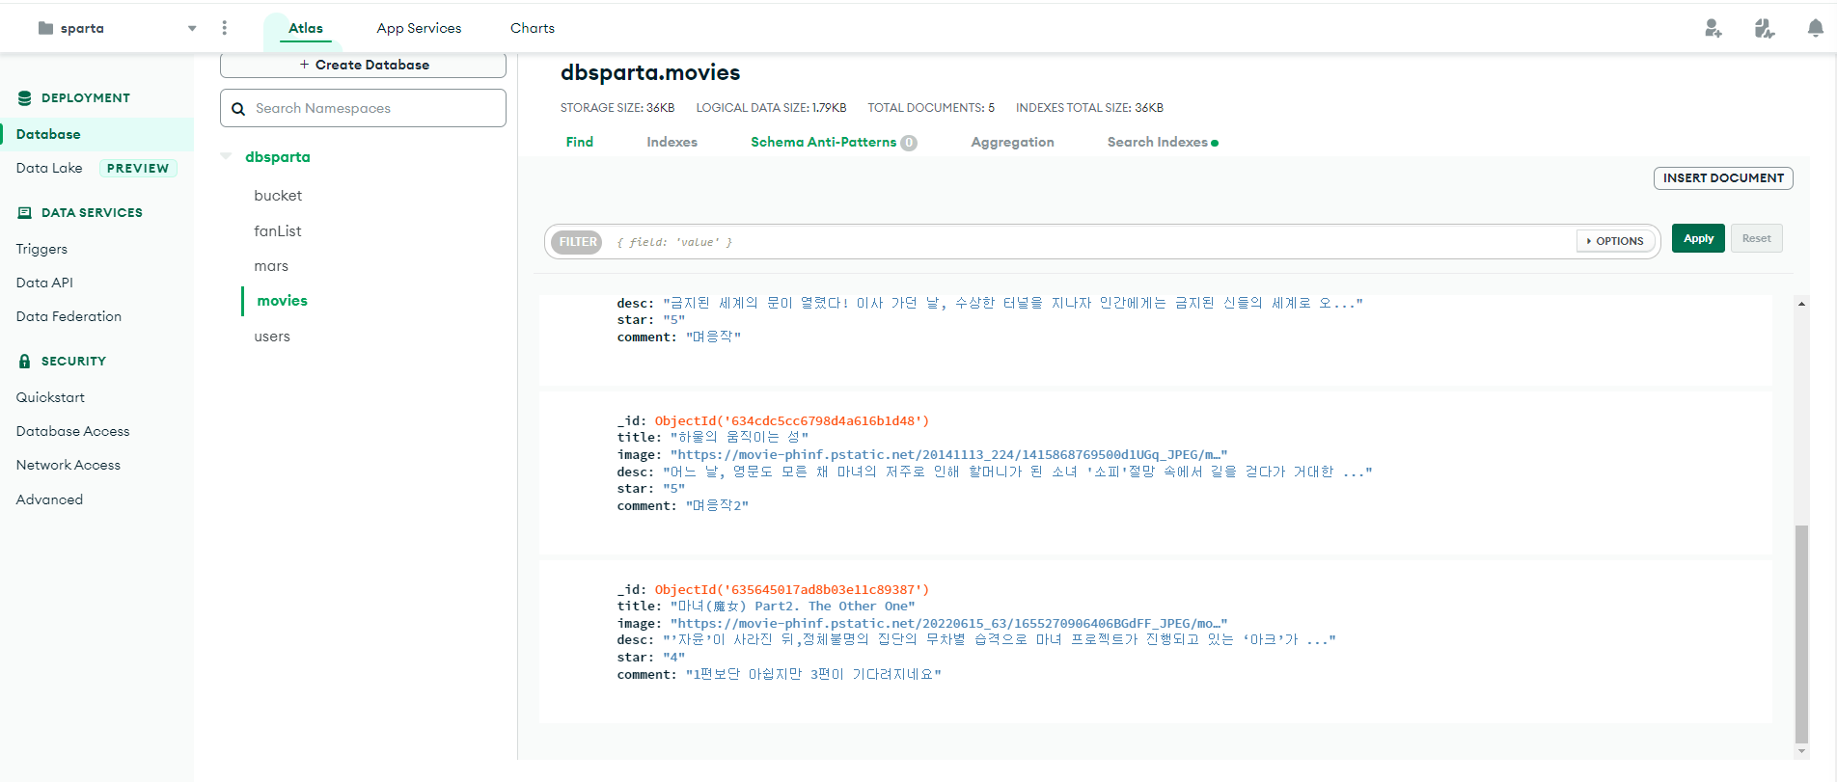
Task: Expand the sparta project dropdown arrow
Action: pyautogui.click(x=192, y=29)
